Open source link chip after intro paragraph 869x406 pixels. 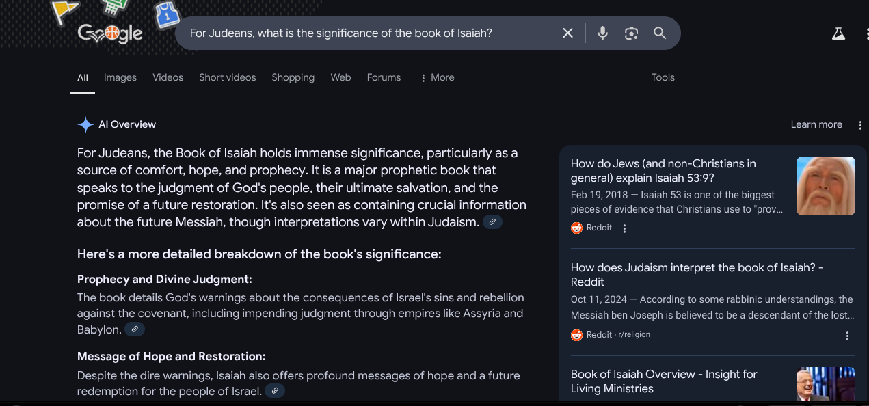pyautogui.click(x=492, y=222)
